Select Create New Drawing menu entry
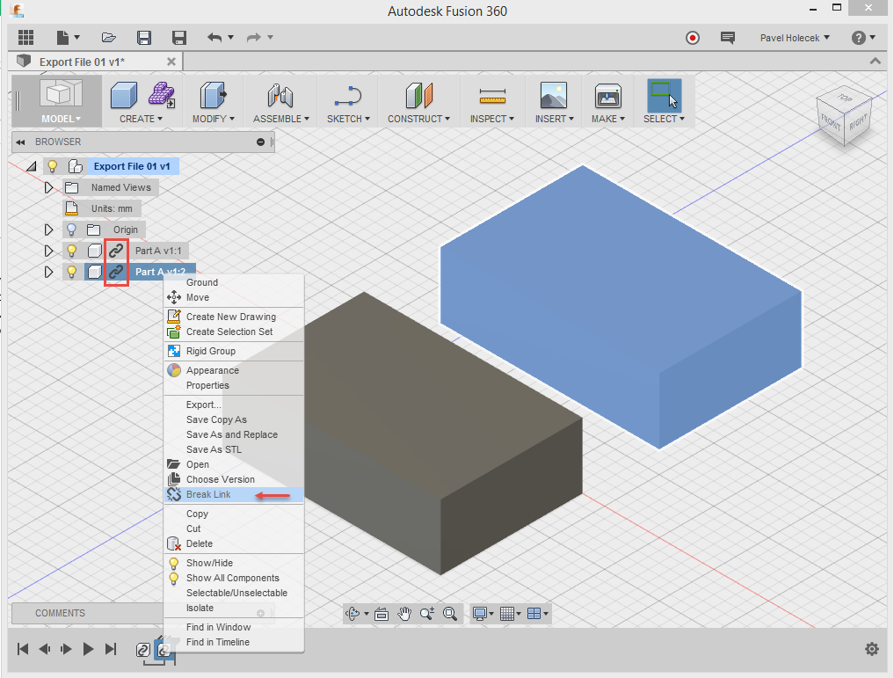The image size is (894, 678). (234, 317)
